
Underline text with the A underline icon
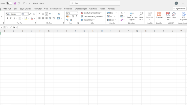[x=14, y=18]
